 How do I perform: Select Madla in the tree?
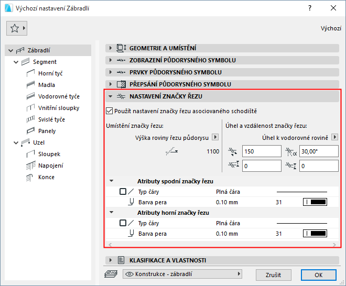point(46,85)
